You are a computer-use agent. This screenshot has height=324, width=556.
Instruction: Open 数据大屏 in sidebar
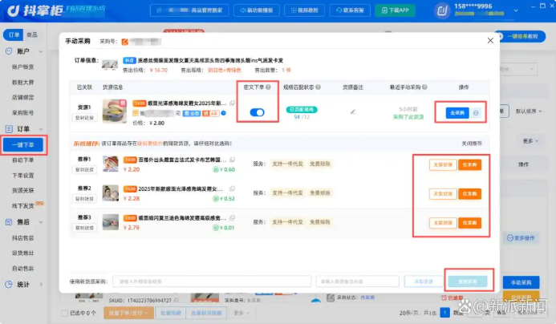pos(23,83)
